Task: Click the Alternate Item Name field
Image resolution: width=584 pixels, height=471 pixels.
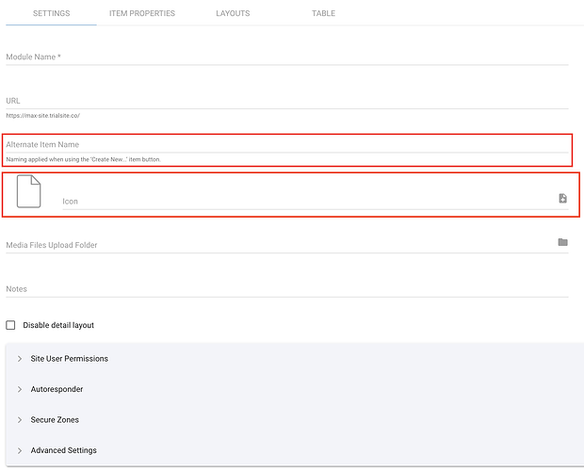Action: (x=283, y=144)
